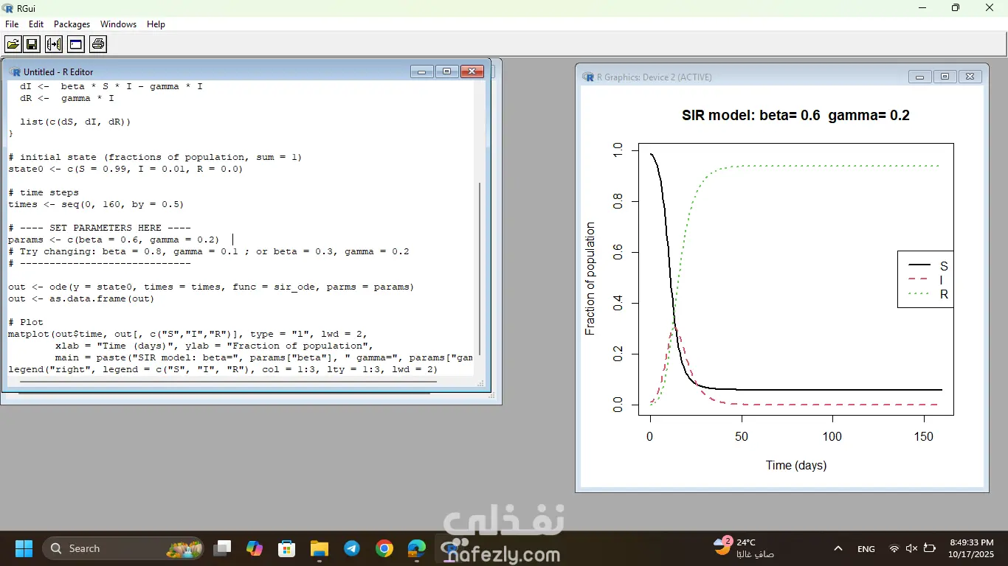Image resolution: width=1008 pixels, height=566 pixels.
Task: Click the line starting 'legend("right"'
Action: click(x=223, y=369)
